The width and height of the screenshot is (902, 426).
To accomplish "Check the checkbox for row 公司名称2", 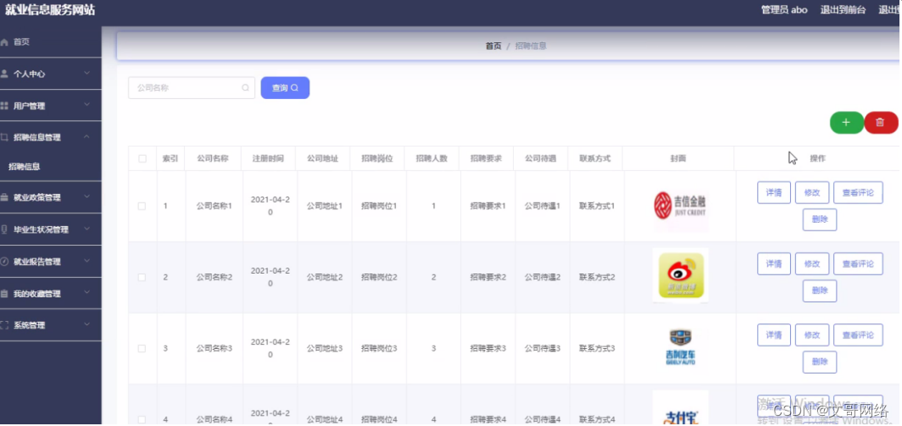I will click(x=142, y=277).
